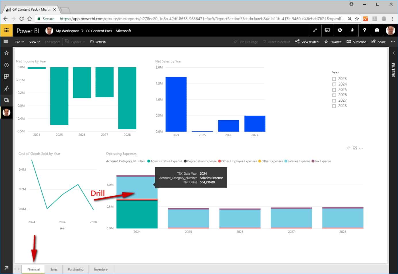Screen dimensions: 398x274
Task: Click Salaries Expense legend color swatch
Action: point(286,161)
